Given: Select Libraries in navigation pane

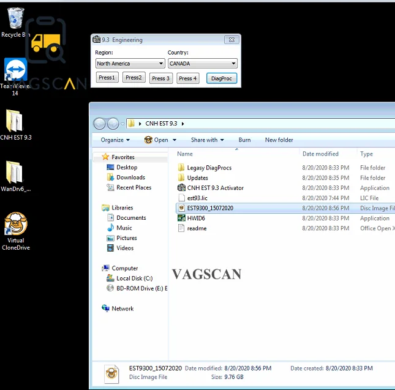Looking at the screenshot, I should (122, 208).
